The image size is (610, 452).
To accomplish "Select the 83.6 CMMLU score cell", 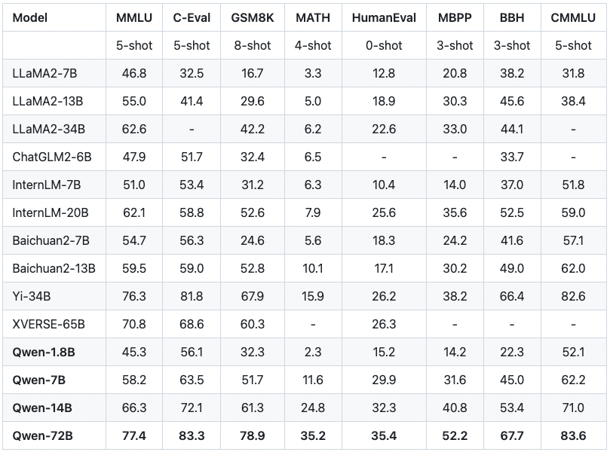I will pyautogui.click(x=573, y=435).
